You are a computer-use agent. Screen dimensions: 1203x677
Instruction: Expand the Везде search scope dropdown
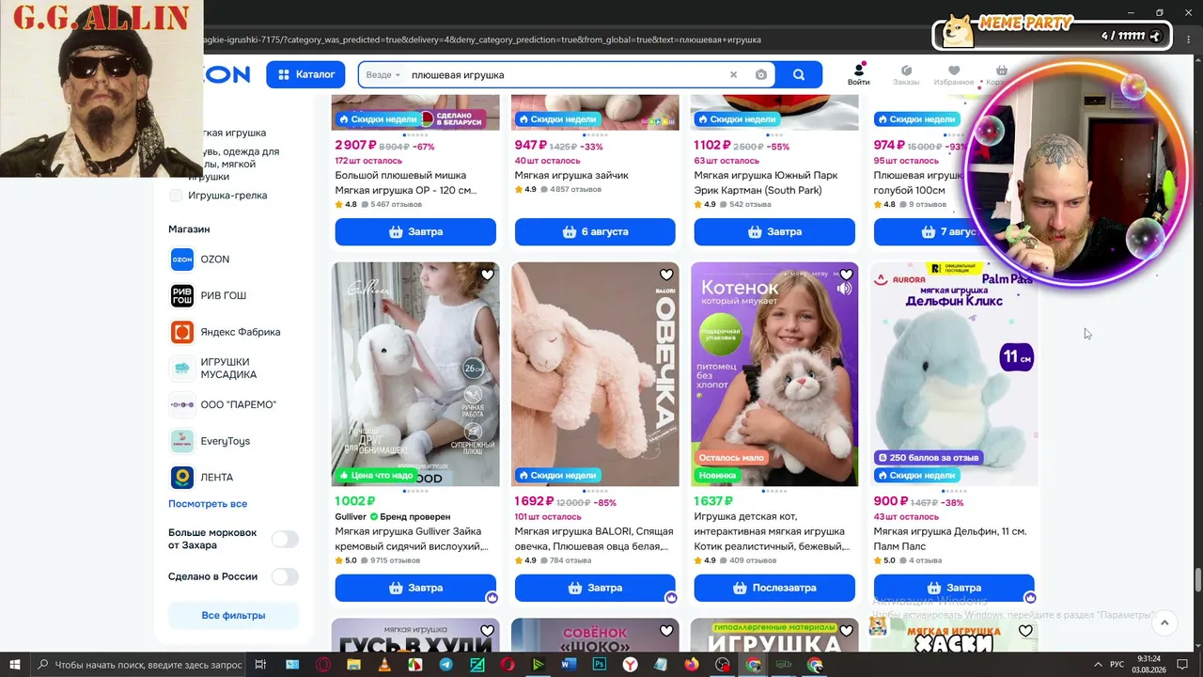click(383, 75)
